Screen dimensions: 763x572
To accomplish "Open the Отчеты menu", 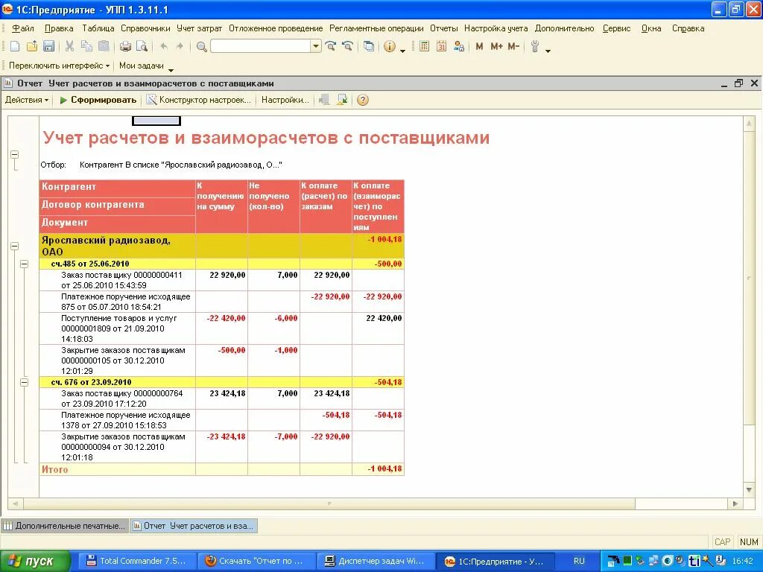I will click(444, 28).
